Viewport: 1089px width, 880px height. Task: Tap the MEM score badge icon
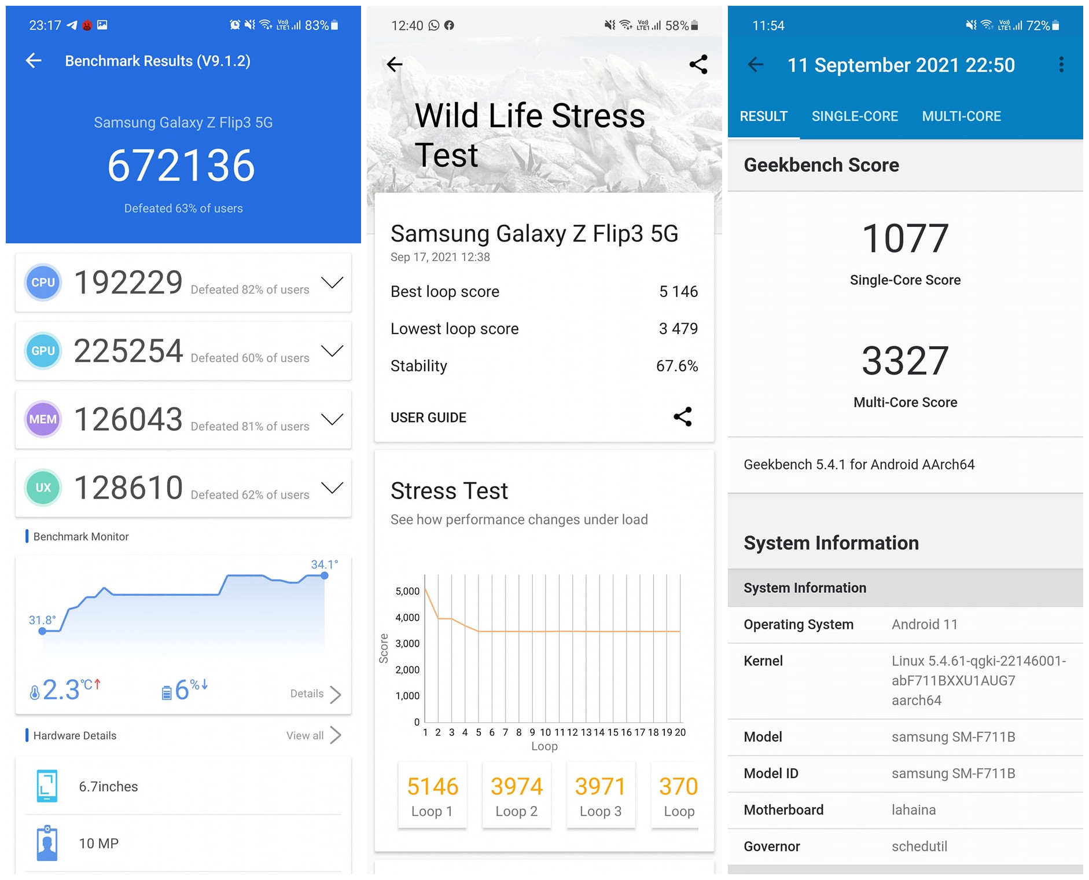[43, 419]
